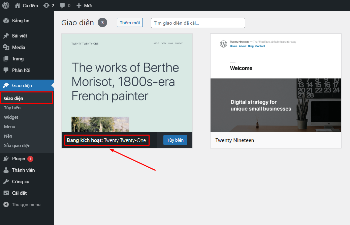Click the Công cụ wrench icon
350x225 pixels.
[6, 181]
